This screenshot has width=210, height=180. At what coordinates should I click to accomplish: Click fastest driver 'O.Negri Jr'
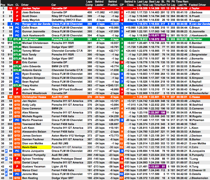(196, 89)
